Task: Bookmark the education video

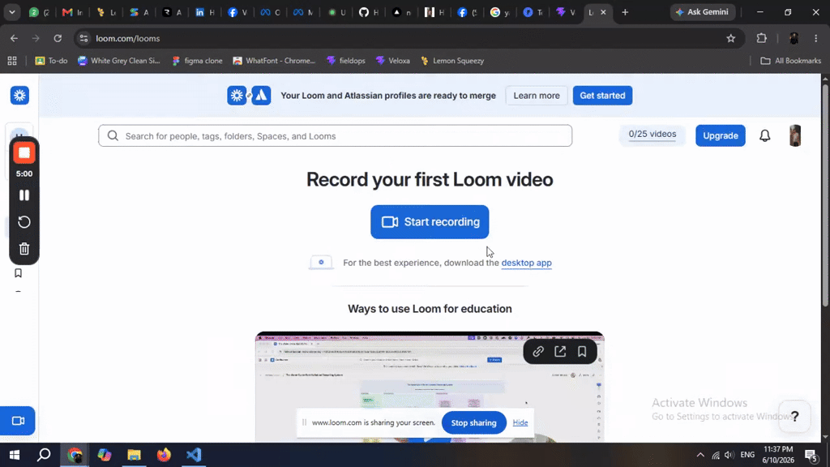Action: click(x=582, y=352)
